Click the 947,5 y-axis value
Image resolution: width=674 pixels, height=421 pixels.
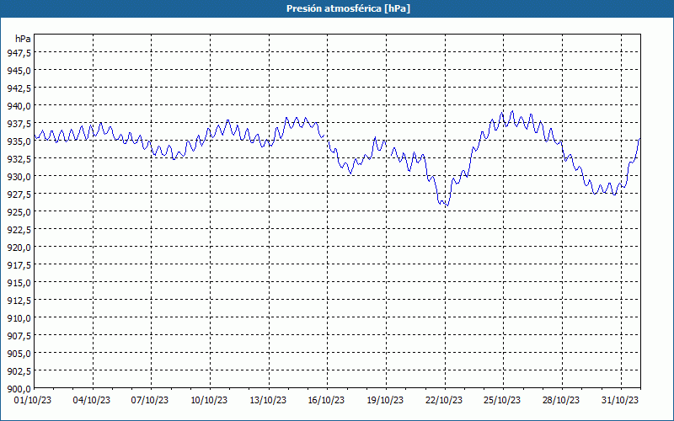click(x=19, y=52)
